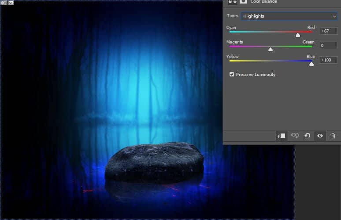This screenshot has width=341, height=220.
Task: Click the Yellow-Blue value field +100
Action: 328,60
